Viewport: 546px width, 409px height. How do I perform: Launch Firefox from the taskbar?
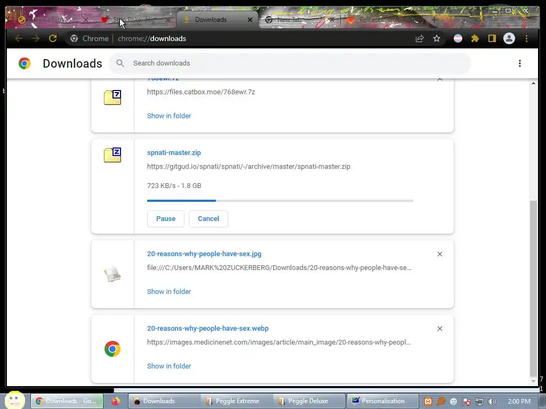click(116, 401)
